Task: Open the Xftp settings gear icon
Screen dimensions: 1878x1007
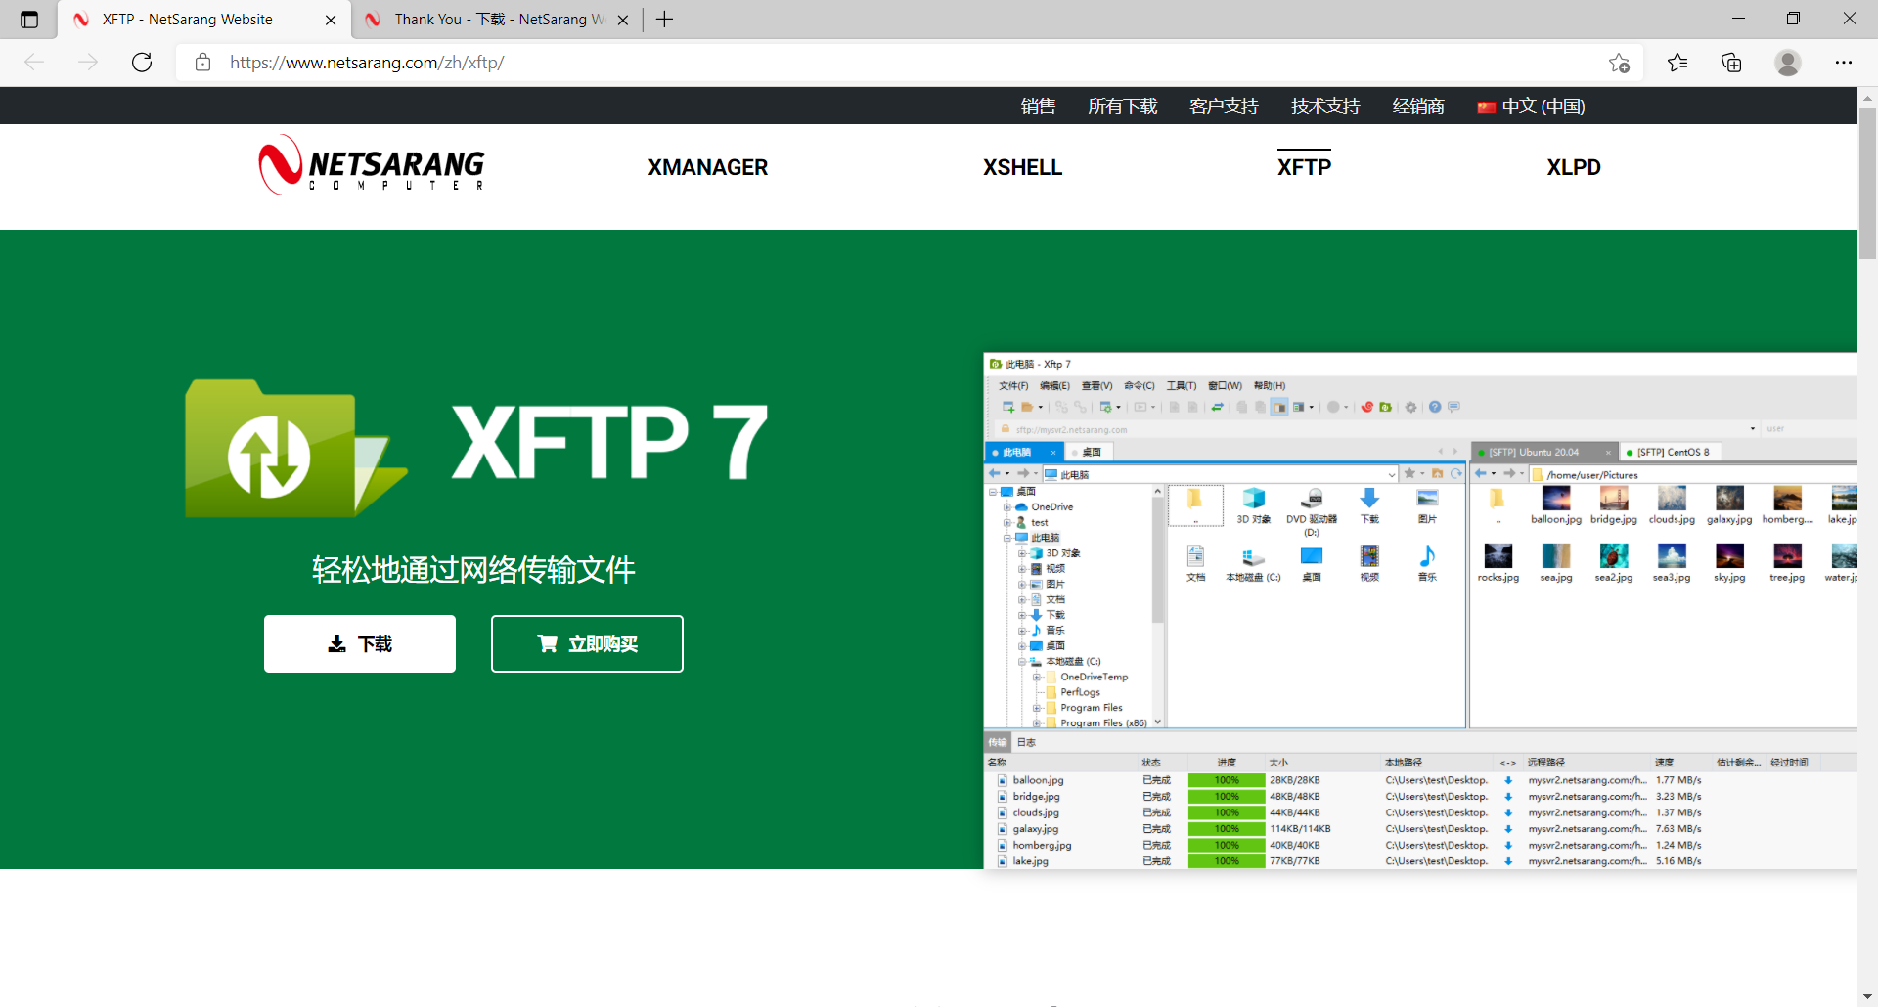Action: [1409, 407]
